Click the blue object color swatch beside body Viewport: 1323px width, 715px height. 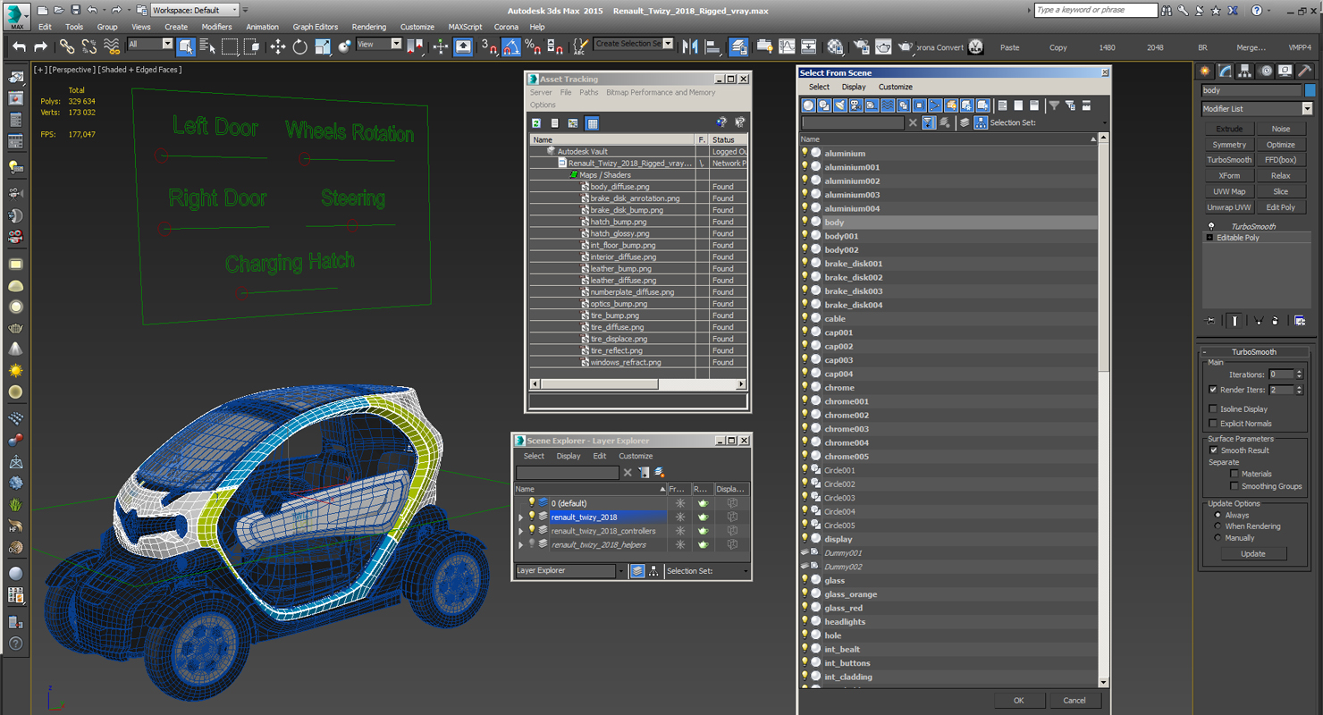point(1310,90)
